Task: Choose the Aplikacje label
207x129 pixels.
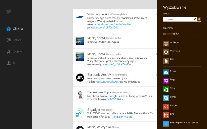Action: 175,42
